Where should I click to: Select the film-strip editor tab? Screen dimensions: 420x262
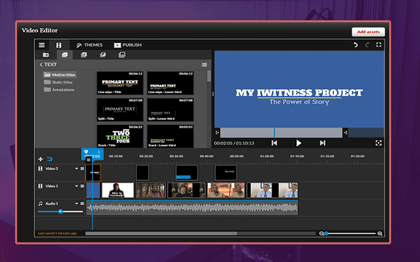point(58,45)
